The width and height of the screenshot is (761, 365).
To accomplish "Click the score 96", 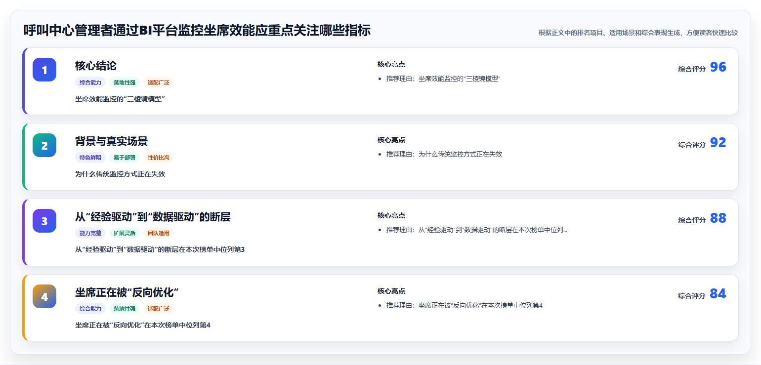I will click(x=718, y=67).
